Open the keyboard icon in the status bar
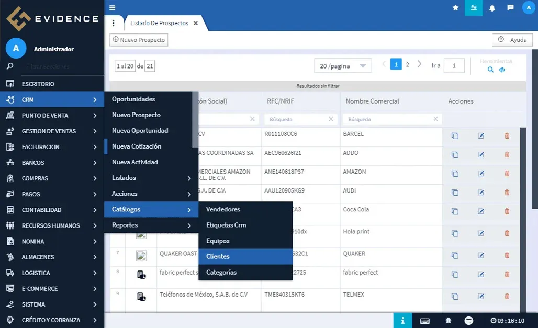This screenshot has height=328, width=538. pos(425,320)
